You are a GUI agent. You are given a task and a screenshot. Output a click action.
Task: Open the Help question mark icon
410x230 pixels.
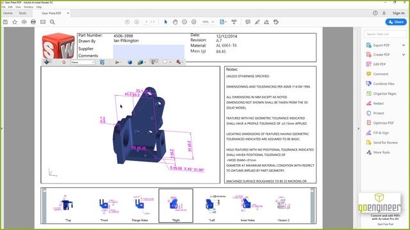pyautogui.click(x=375, y=13)
